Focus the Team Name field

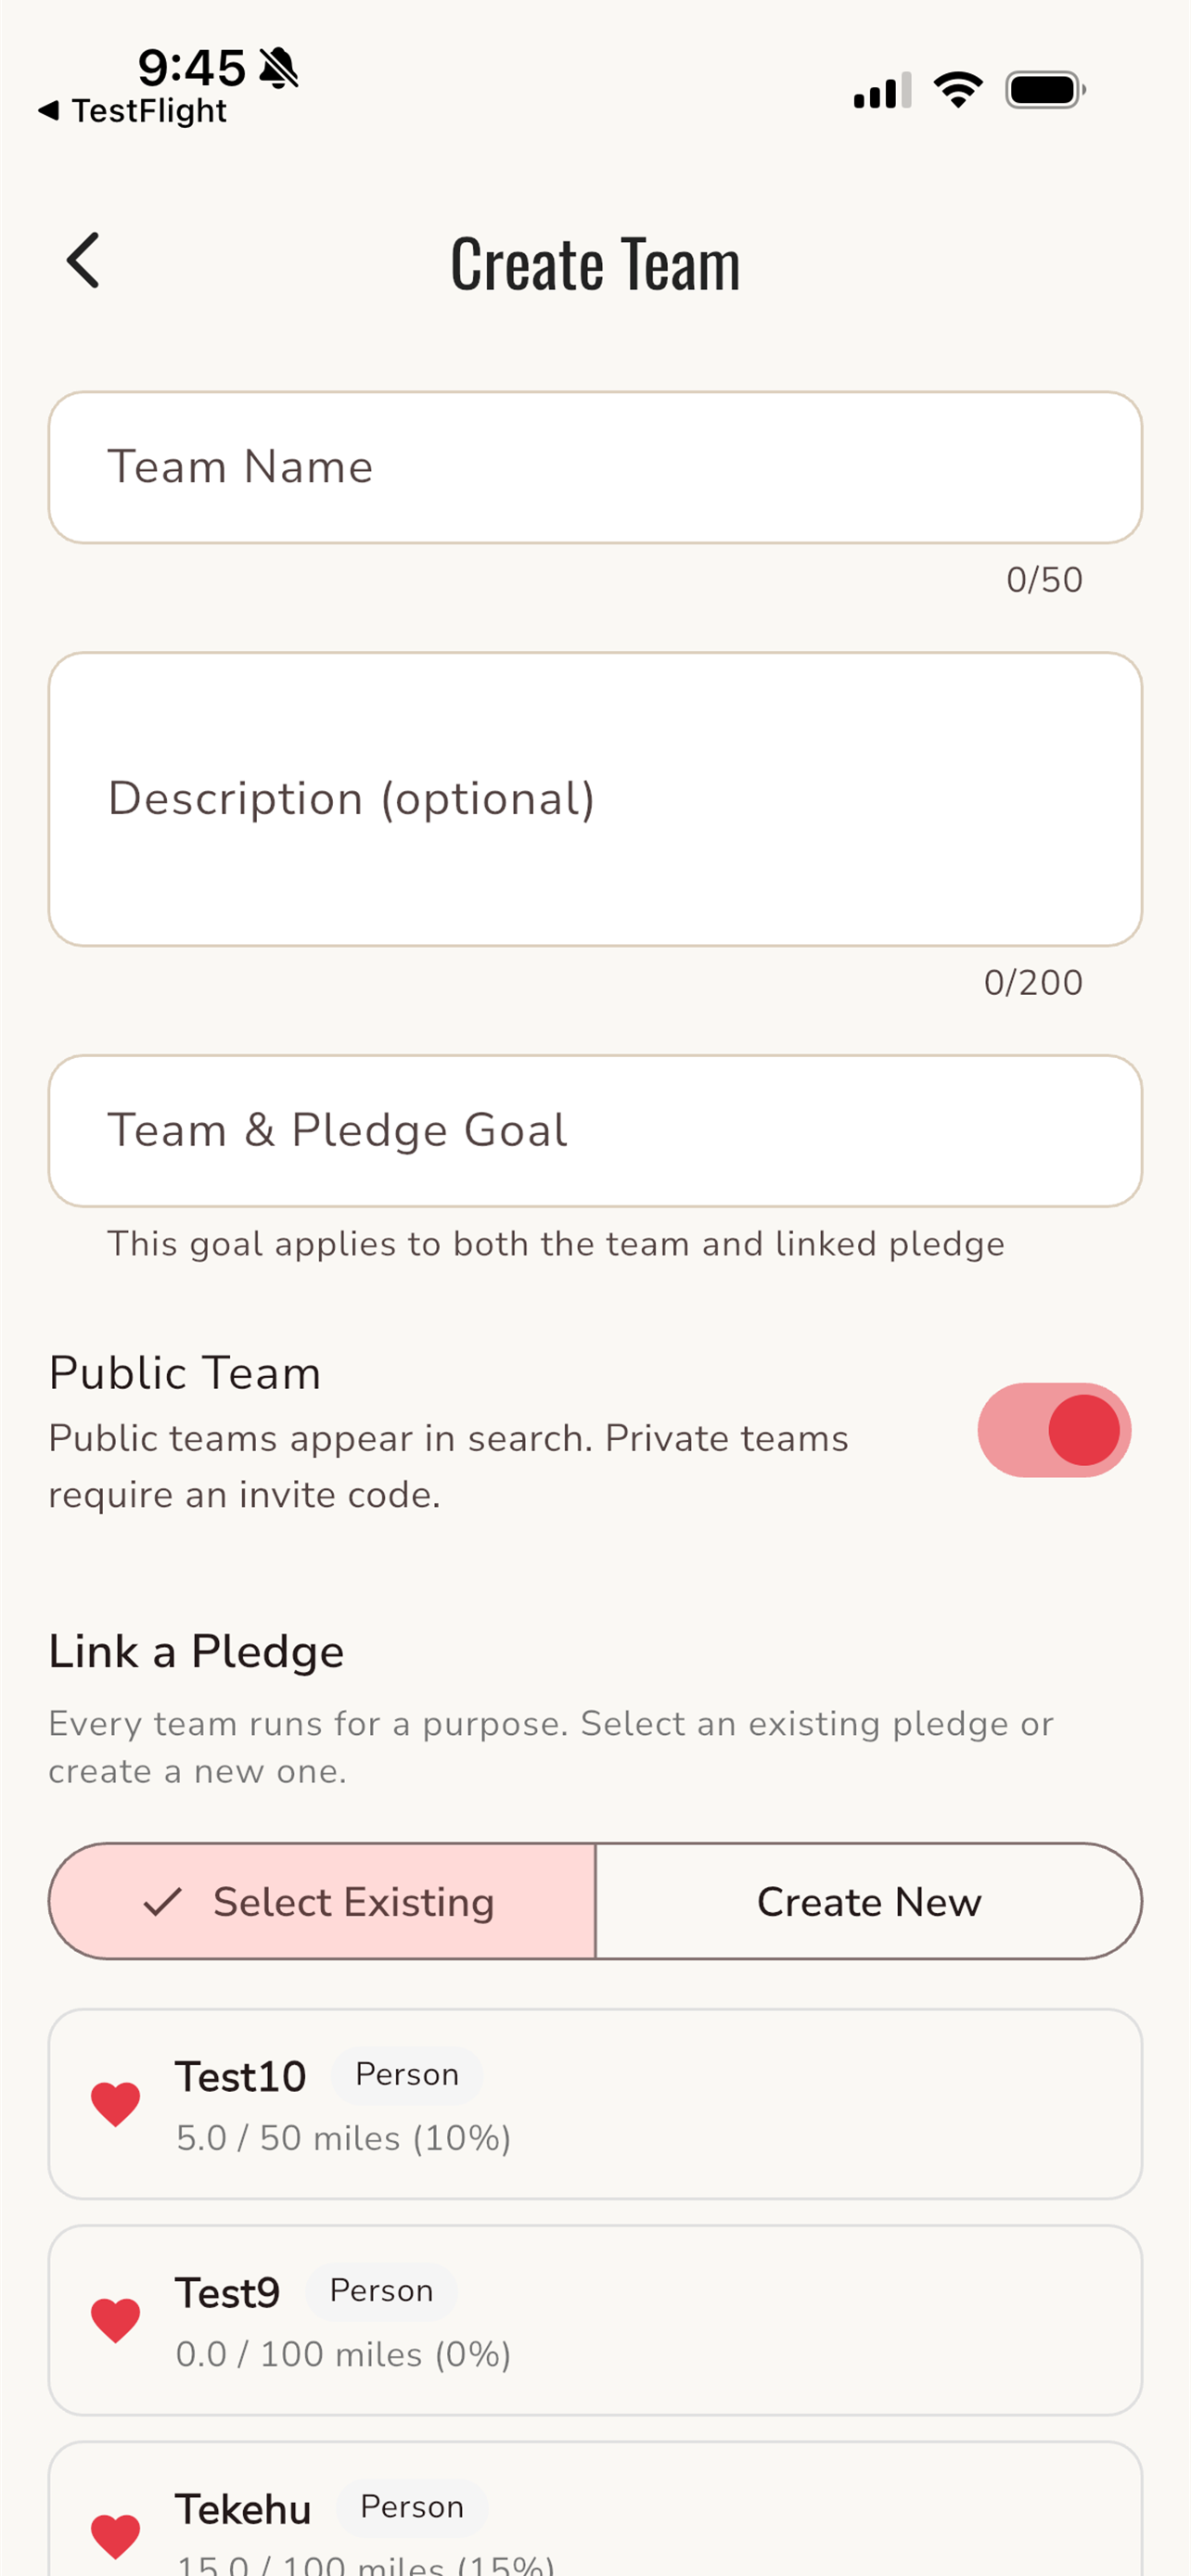tap(595, 467)
